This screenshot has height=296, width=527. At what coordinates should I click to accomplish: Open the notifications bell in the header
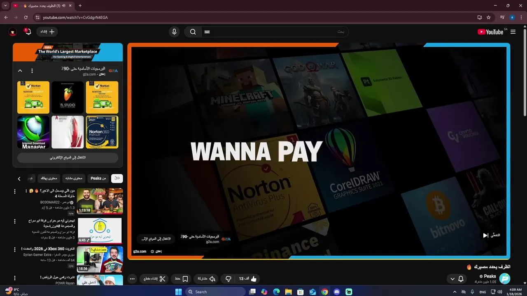pos(28,32)
